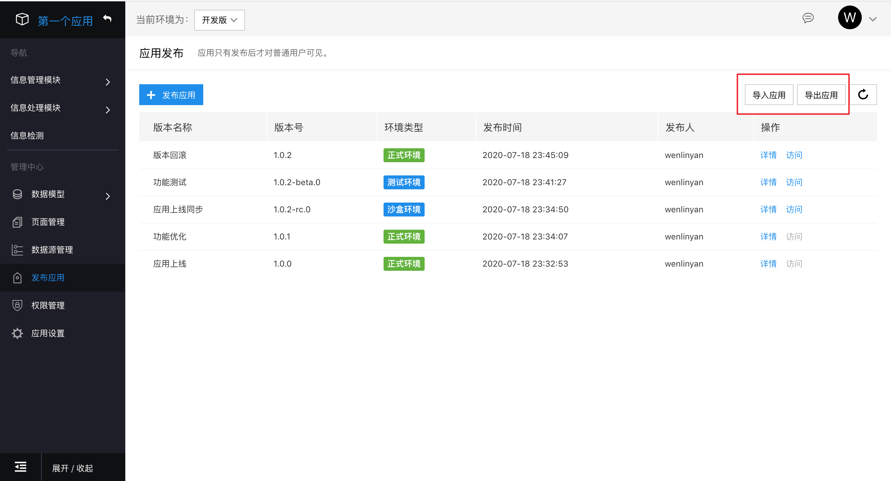Open 详情 for version 版本回滚
This screenshot has height=481, width=891.
coord(768,155)
